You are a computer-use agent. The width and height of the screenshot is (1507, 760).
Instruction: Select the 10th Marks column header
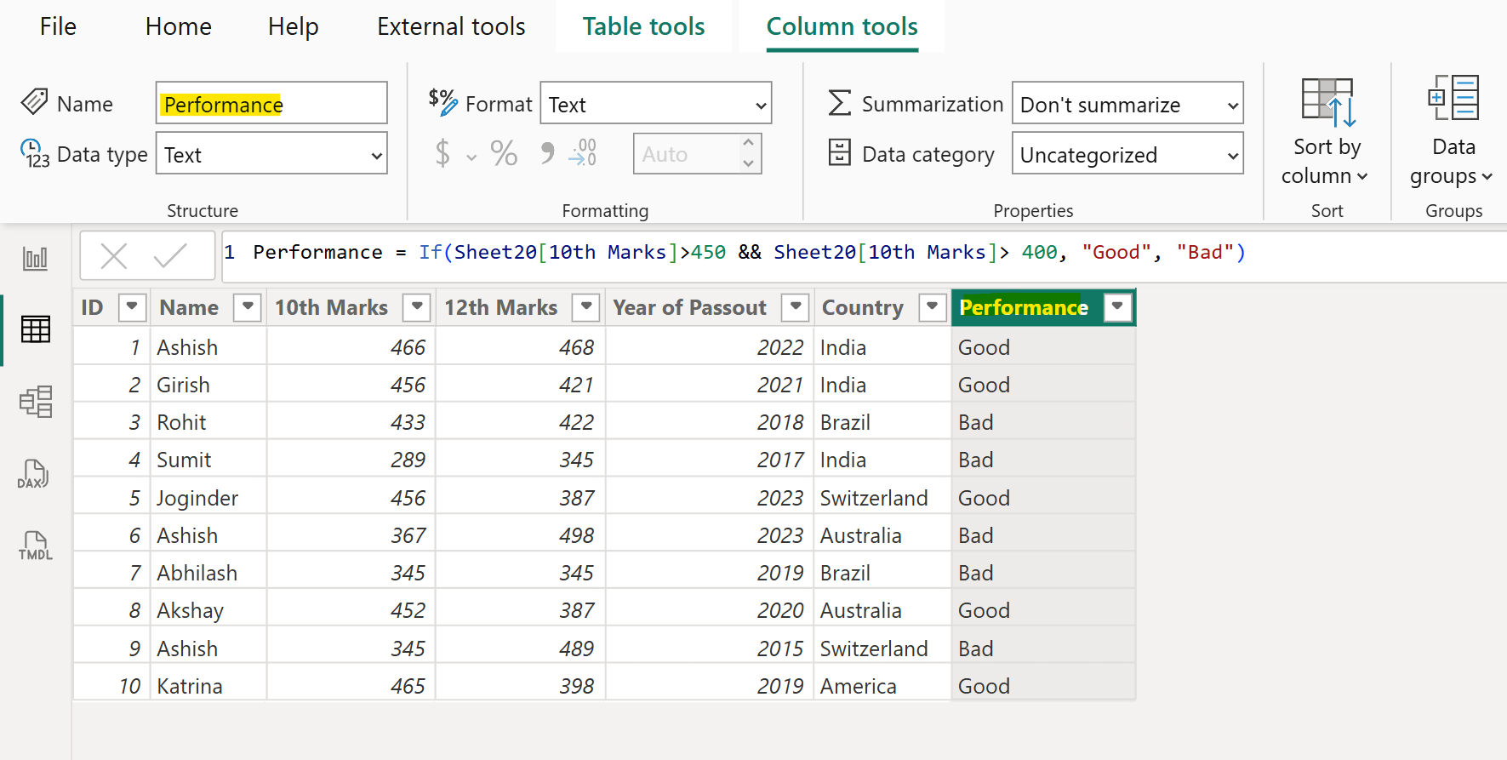331,307
